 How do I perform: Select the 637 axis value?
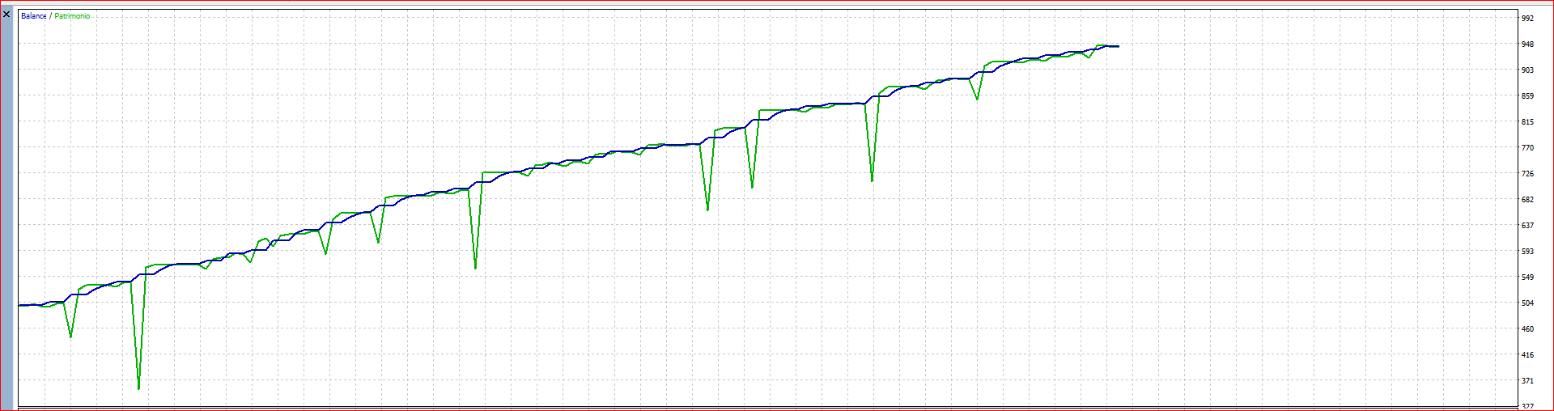1527,226
